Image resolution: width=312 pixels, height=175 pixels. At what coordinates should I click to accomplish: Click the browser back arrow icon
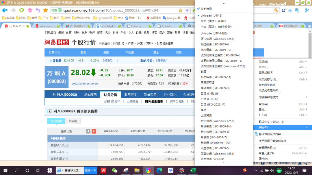click(5, 10)
